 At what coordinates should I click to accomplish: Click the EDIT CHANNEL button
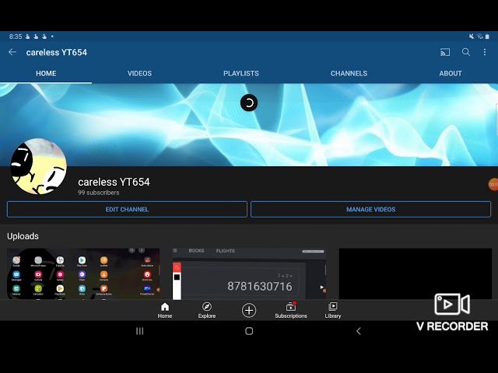(127, 209)
